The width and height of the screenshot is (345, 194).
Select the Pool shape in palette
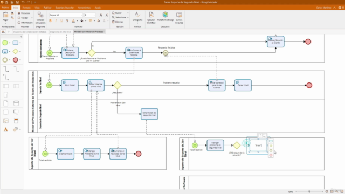[x=6, y=86]
